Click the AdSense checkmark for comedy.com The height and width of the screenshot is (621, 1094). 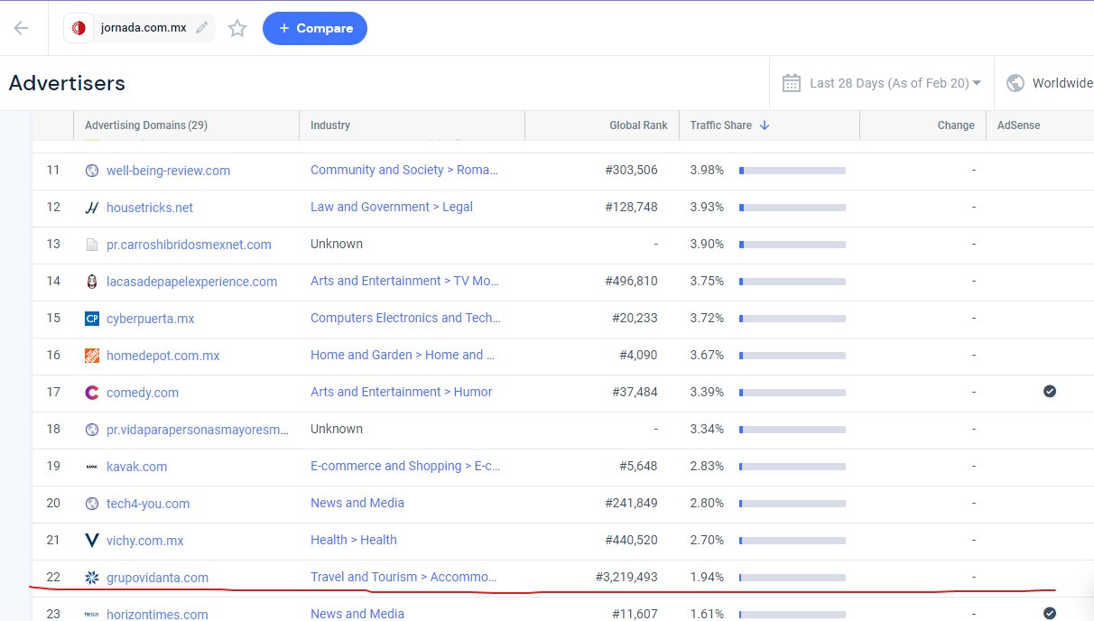pos(1049,391)
